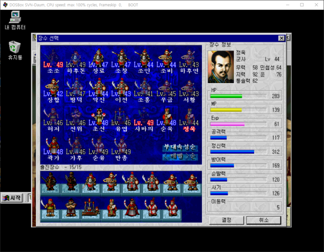This screenshot has height=252, width=324.
Task: Select general 하후돈 from the roster
Action: 76,61
